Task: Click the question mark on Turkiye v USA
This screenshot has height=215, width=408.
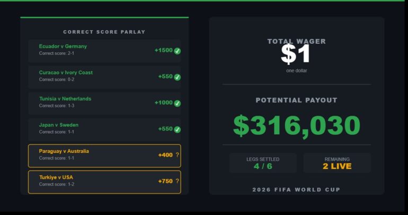Action: pyautogui.click(x=177, y=181)
